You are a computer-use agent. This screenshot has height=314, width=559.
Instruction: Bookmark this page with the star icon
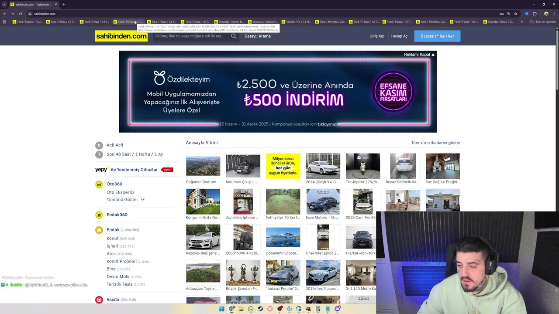tap(516, 14)
